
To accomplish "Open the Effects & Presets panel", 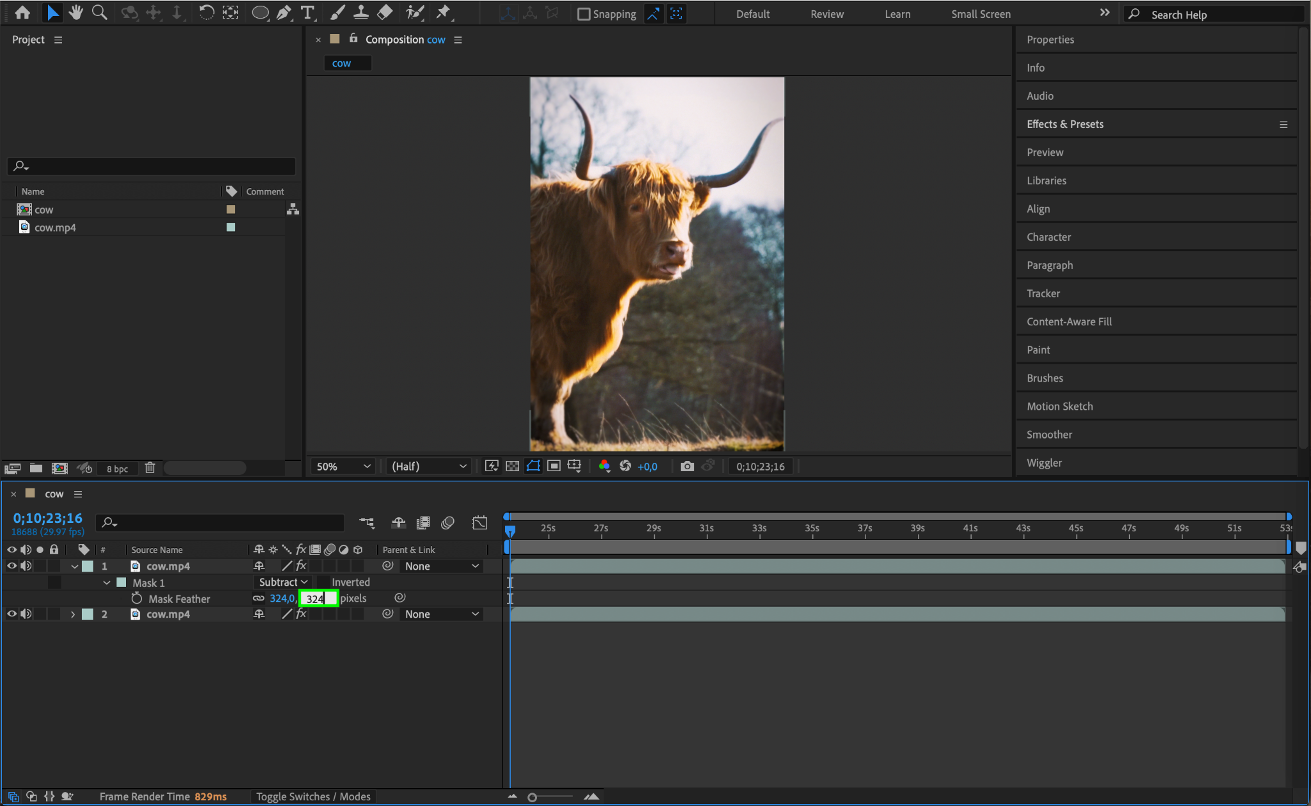I will tap(1065, 124).
